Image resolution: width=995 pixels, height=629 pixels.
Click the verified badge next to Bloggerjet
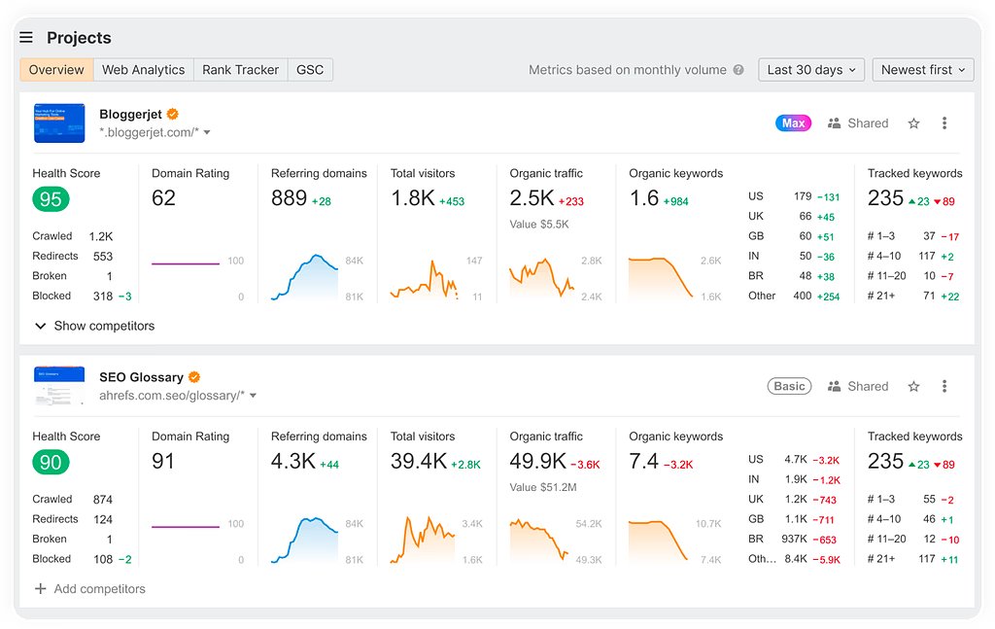[173, 115]
